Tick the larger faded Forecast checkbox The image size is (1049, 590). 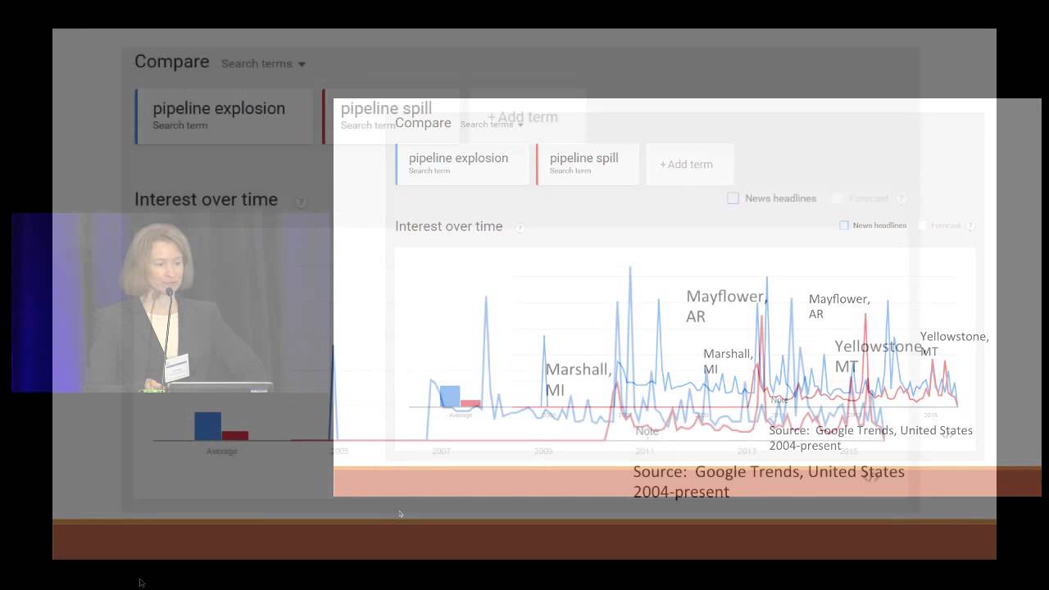click(x=837, y=198)
